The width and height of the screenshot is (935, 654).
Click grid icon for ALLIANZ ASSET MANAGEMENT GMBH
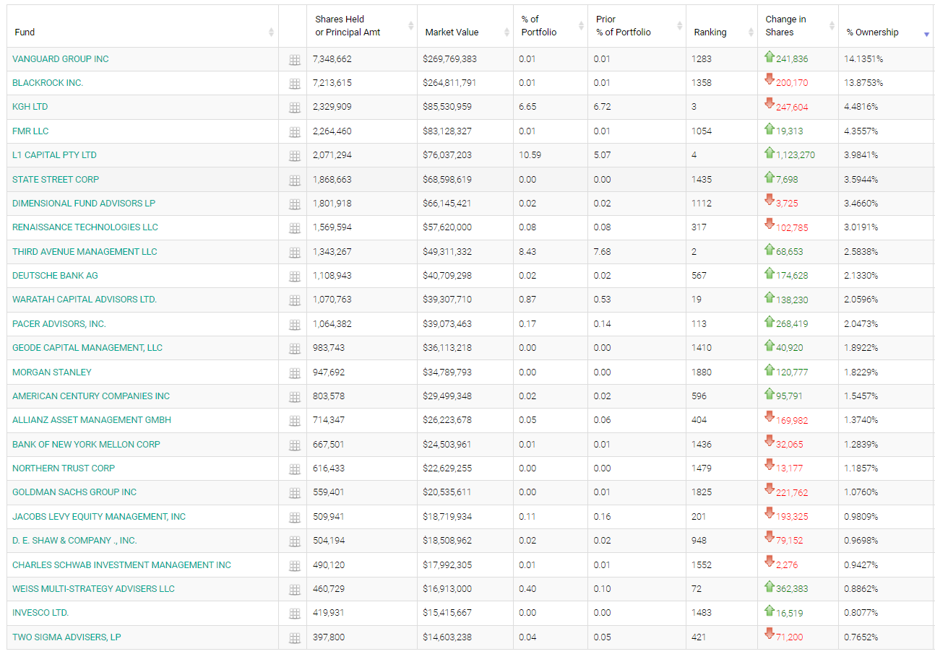click(295, 422)
